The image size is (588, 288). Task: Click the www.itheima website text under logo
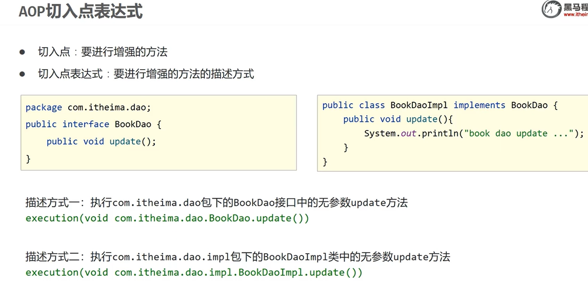point(576,14)
